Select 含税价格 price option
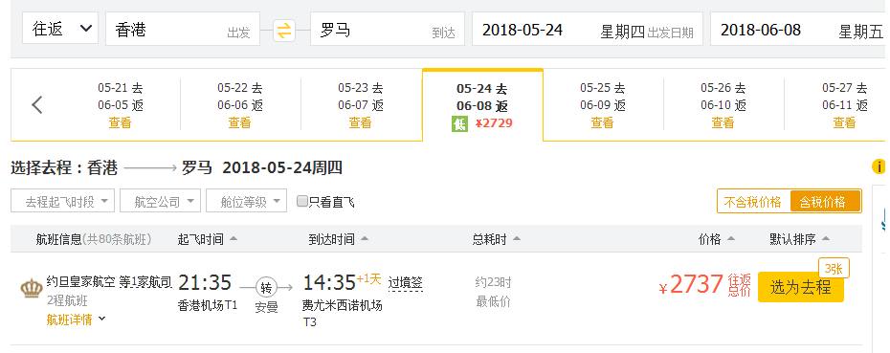Screen dimensions: 890x353 (x=824, y=202)
